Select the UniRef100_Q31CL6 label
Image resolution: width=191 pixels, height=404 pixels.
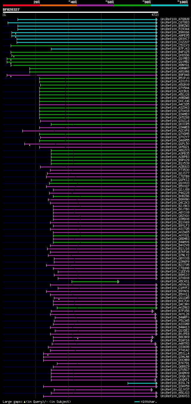(175, 121)
